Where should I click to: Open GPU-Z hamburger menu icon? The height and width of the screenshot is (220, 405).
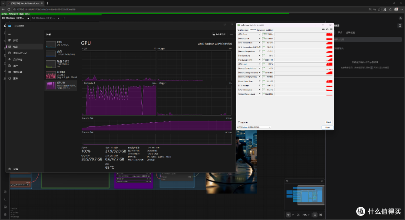pyautogui.click(x=331, y=29)
